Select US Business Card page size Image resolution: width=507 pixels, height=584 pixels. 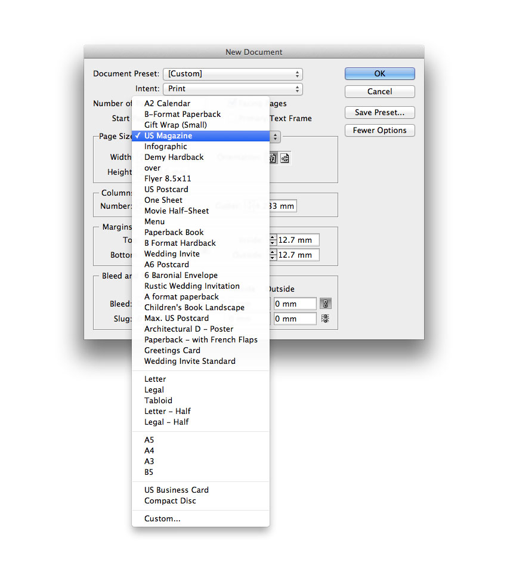point(177,490)
